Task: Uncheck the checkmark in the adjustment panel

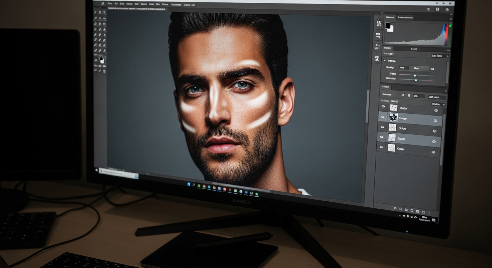Action: pos(385,60)
